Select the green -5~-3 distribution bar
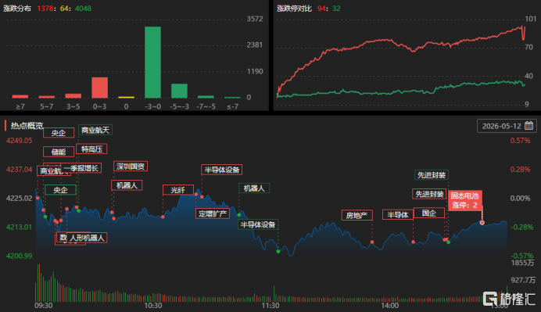 (179, 91)
